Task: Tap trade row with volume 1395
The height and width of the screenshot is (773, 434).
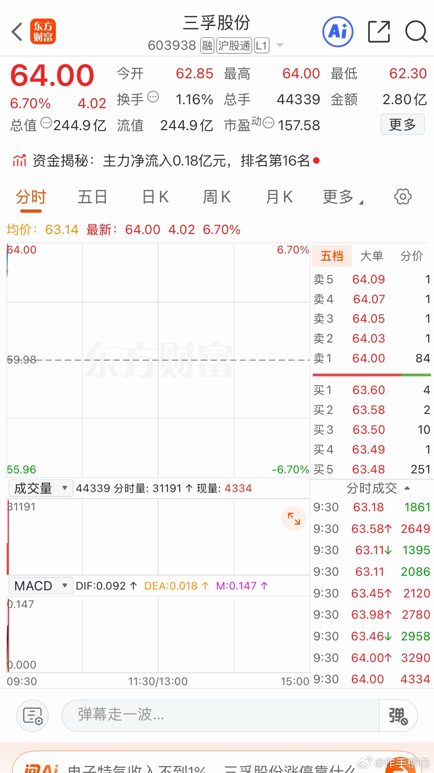Action: point(372,550)
